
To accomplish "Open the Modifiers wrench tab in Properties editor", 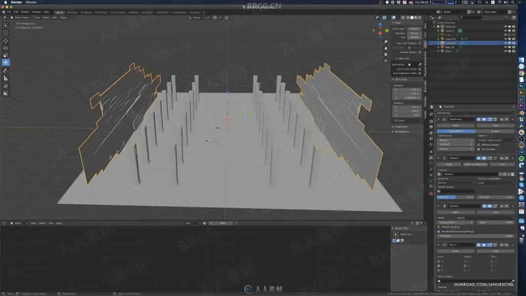I will click(431, 157).
